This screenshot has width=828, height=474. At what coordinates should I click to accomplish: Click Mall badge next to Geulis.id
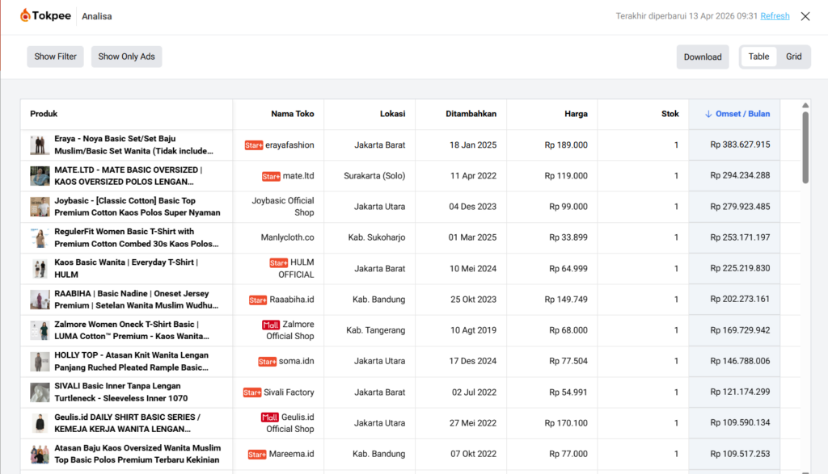pyautogui.click(x=269, y=417)
